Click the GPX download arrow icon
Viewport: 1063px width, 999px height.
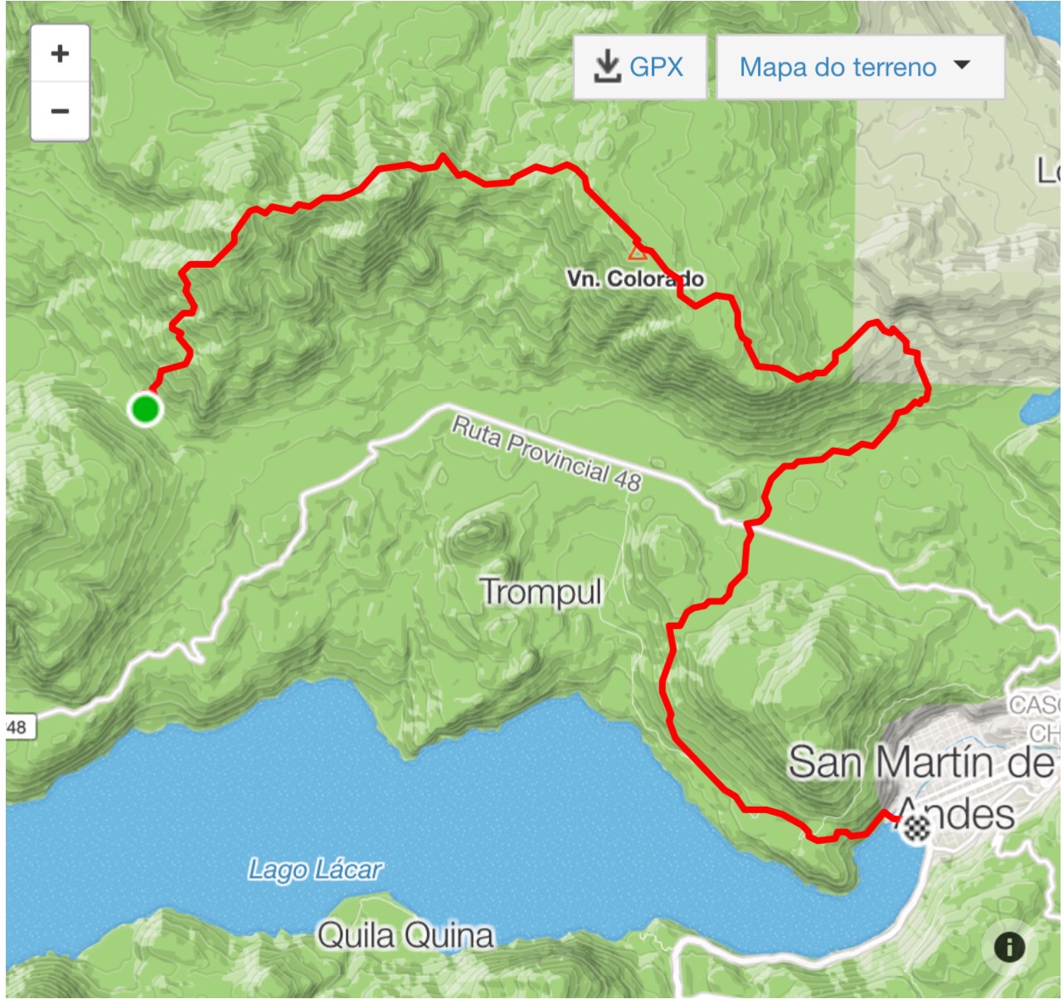(x=607, y=67)
